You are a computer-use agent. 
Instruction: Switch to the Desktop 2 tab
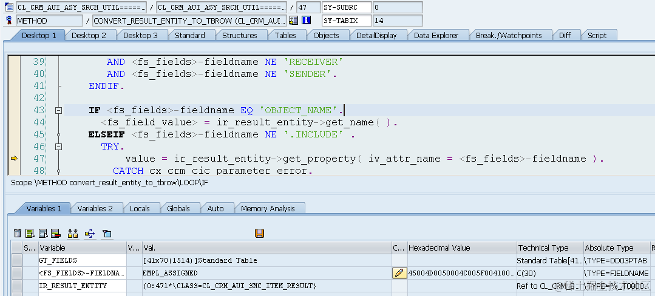tap(89, 35)
